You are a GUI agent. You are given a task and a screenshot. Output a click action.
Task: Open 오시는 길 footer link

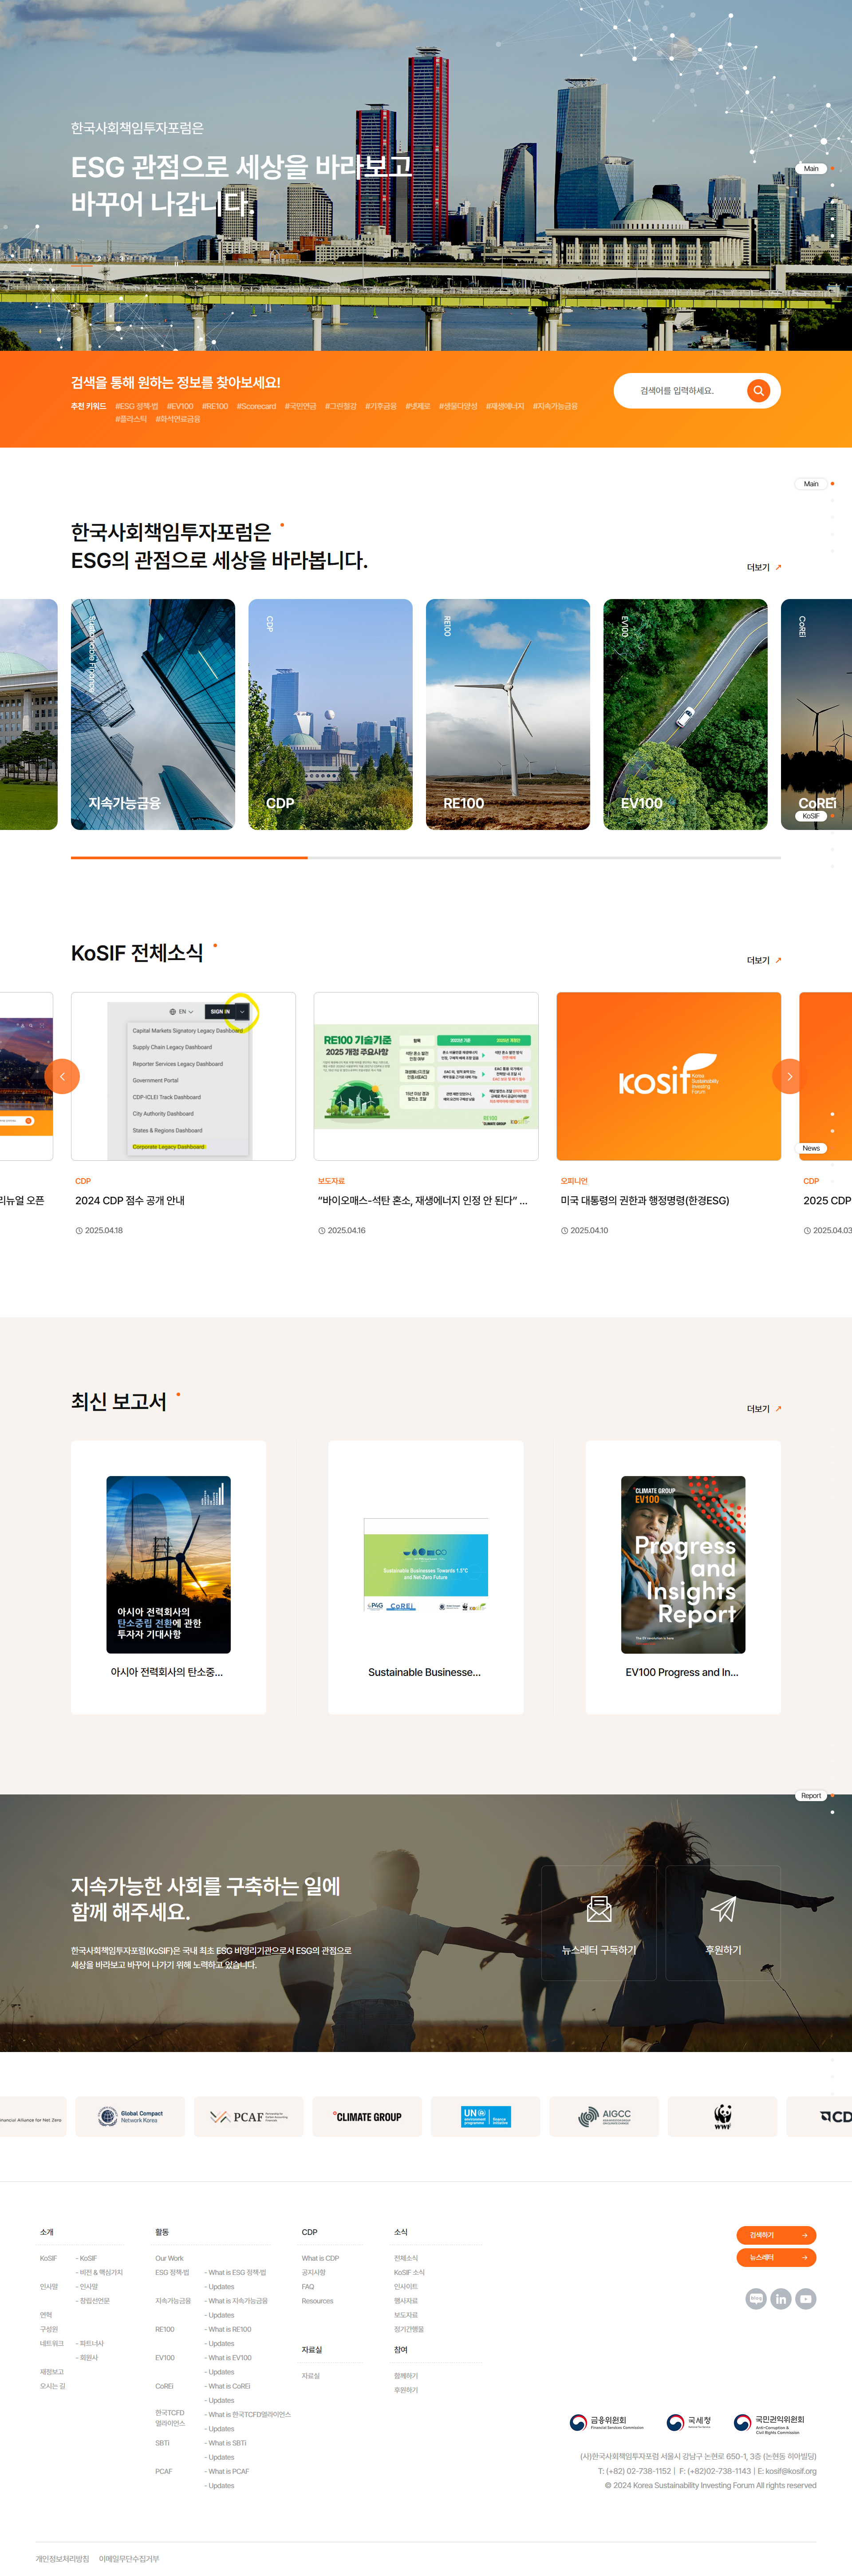click(52, 2386)
